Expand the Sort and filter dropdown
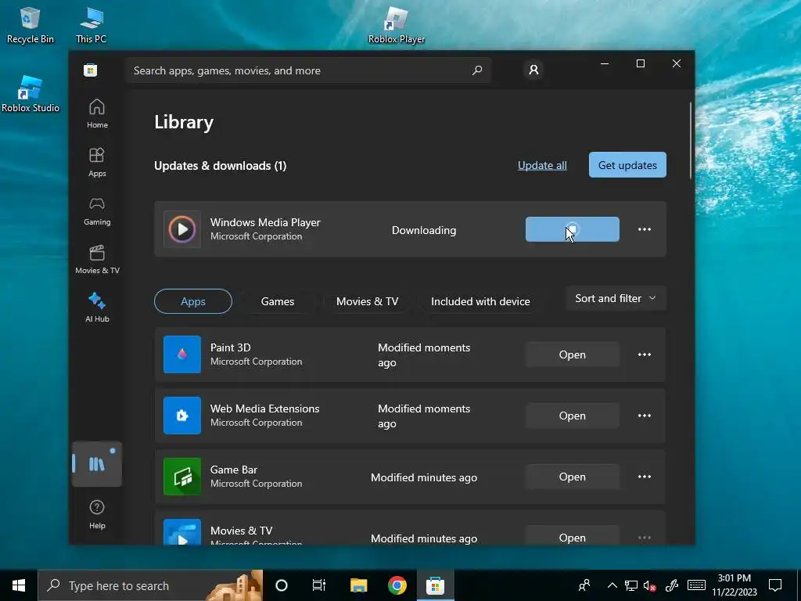The image size is (801, 601). (x=616, y=298)
